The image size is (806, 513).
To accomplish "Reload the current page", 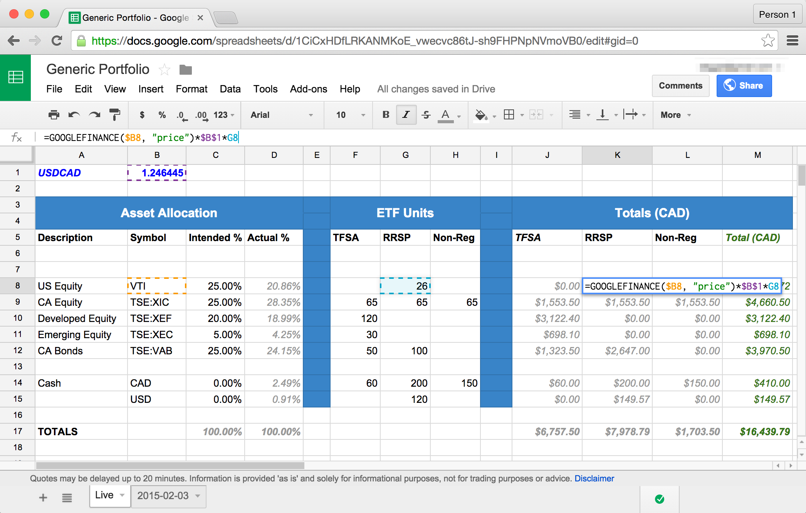I will (x=57, y=40).
